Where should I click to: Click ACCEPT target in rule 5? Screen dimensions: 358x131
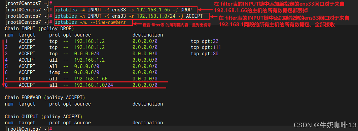[x=27, y=66]
